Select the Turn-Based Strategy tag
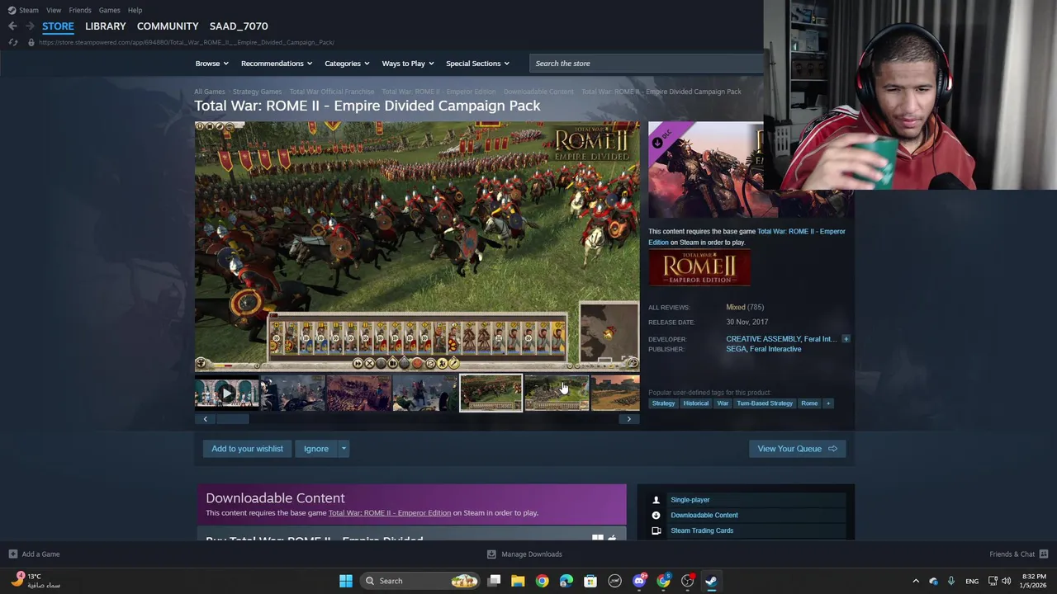The width and height of the screenshot is (1057, 594). click(x=765, y=403)
